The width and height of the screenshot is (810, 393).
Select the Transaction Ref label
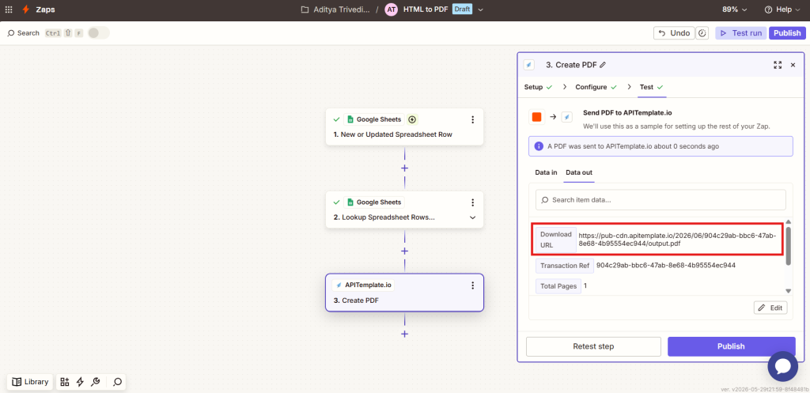pos(565,266)
